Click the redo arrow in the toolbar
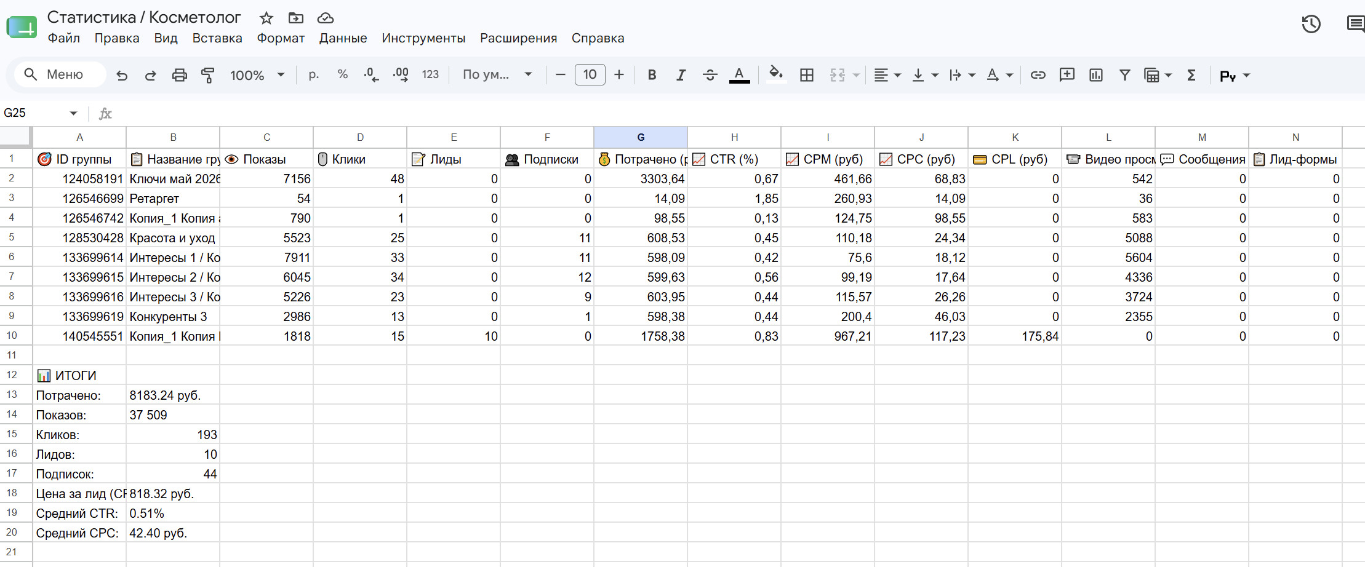1365x567 pixels. click(150, 75)
